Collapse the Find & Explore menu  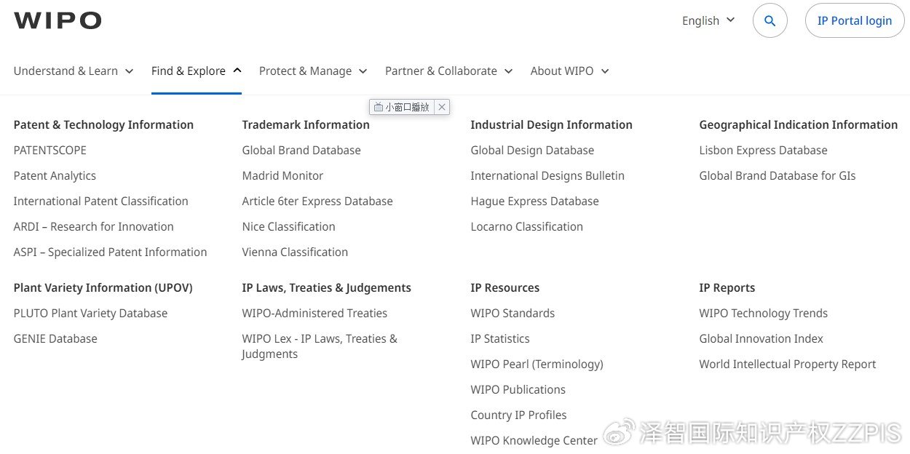coord(197,71)
